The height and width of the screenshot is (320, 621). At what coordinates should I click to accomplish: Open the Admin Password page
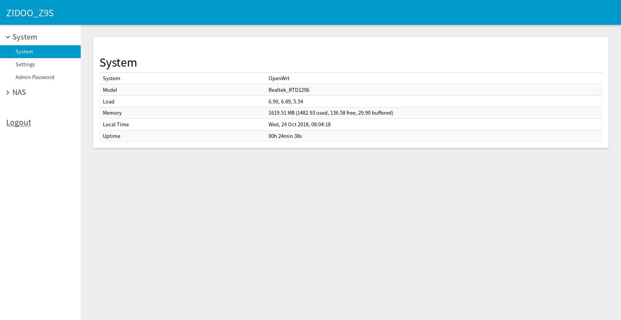pyautogui.click(x=40, y=77)
